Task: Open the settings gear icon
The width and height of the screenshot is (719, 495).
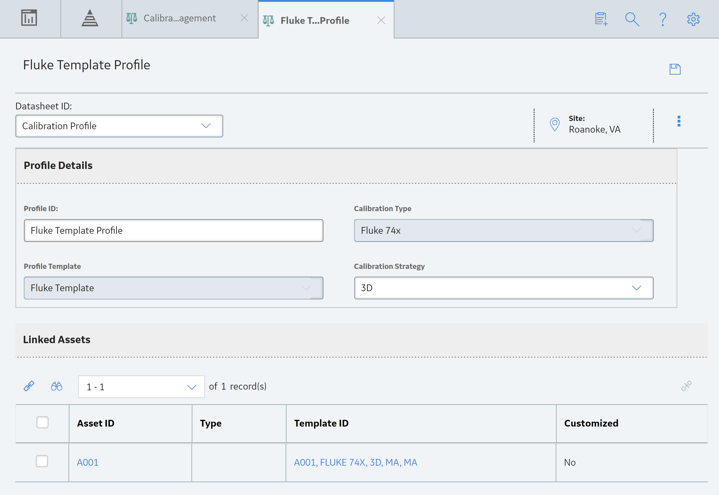Action: (x=693, y=19)
